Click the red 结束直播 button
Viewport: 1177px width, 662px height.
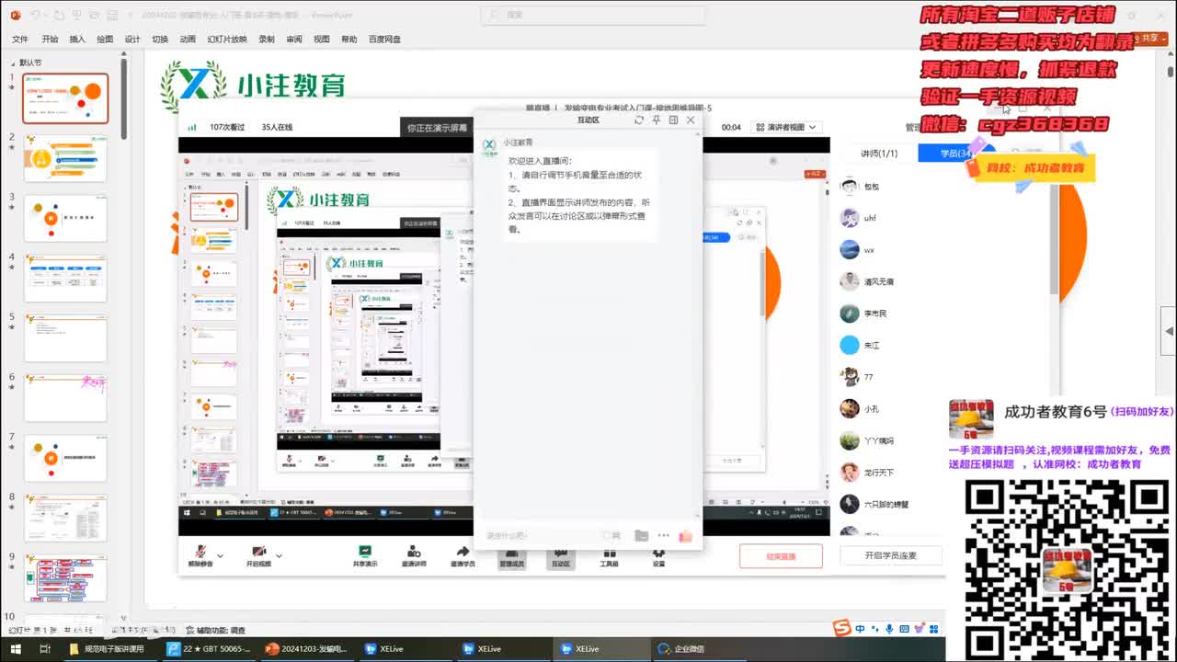pyautogui.click(x=781, y=555)
